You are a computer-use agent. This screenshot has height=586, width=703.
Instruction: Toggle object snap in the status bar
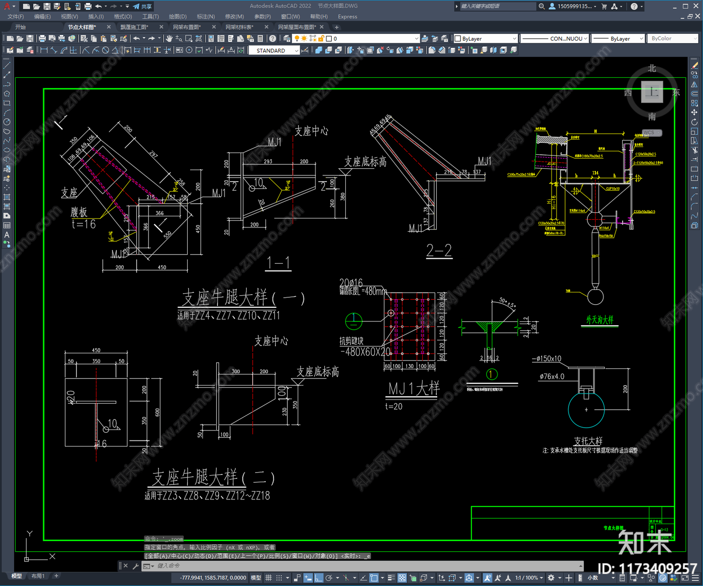click(374, 578)
